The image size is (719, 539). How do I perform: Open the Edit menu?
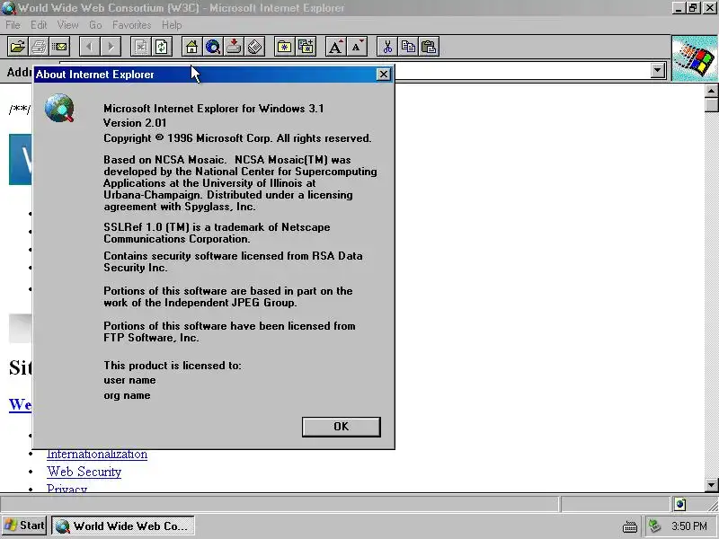[39, 25]
